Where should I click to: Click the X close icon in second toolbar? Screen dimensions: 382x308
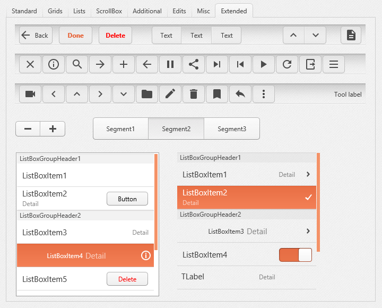[x=30, y=64]
